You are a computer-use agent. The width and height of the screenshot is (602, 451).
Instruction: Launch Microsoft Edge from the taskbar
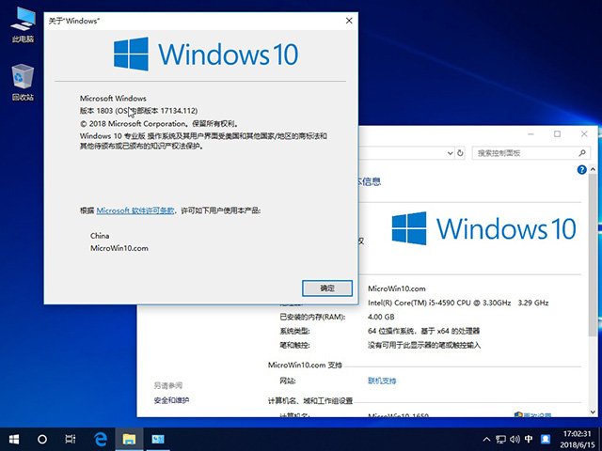pos(101,439)
